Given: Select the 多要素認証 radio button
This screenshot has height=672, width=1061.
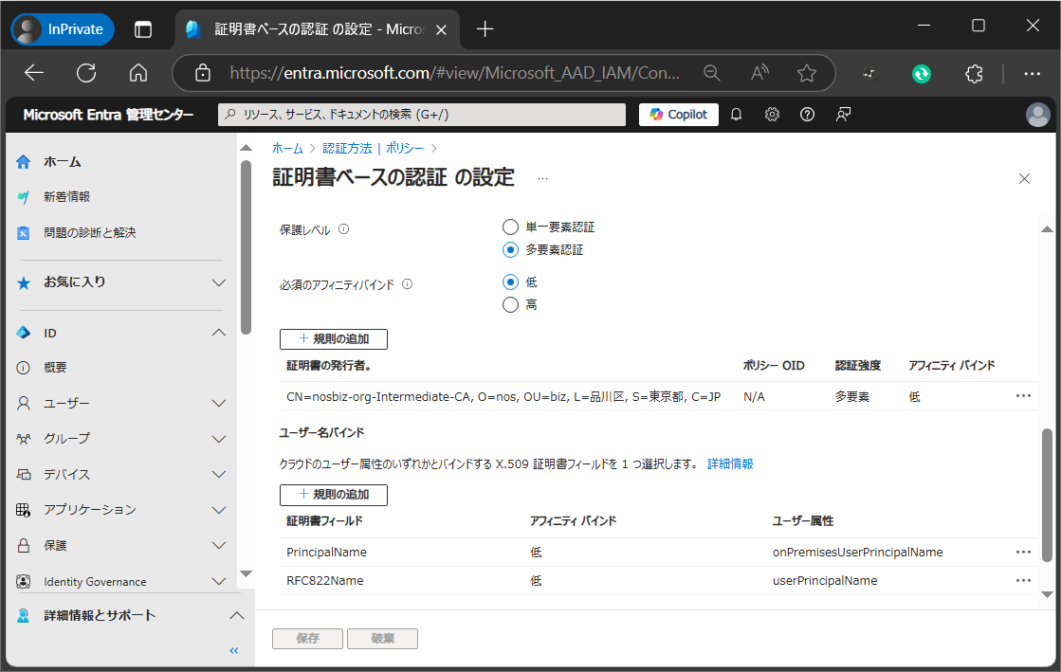Looking at the screenshot, I should click(x=510, y=250).
